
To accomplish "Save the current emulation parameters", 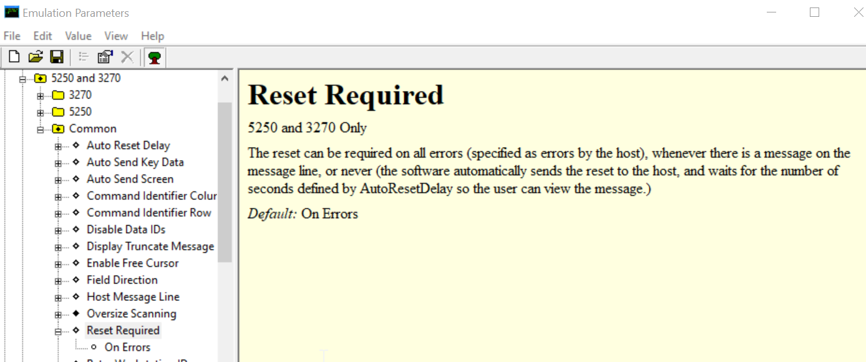I will pyautogui.click(x=57, y=56).
